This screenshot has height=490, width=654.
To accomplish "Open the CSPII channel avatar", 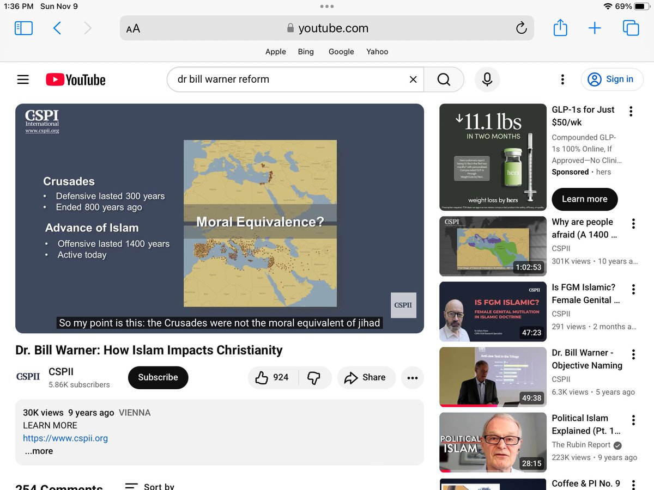I will pos(28,377).
